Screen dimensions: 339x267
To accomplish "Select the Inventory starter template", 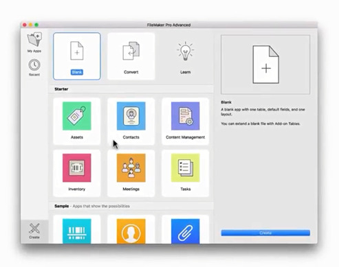I will 77,173.
